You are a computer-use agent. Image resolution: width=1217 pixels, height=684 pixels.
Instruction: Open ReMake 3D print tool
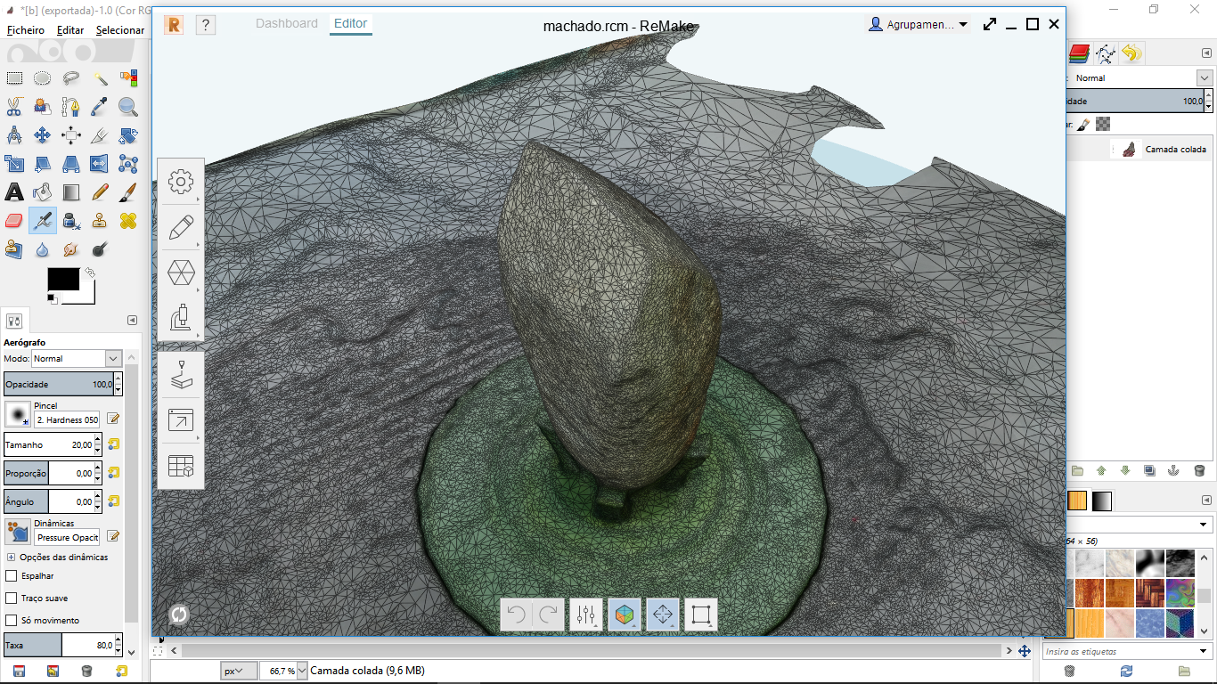pyautogui.click(x=181, y=375)
